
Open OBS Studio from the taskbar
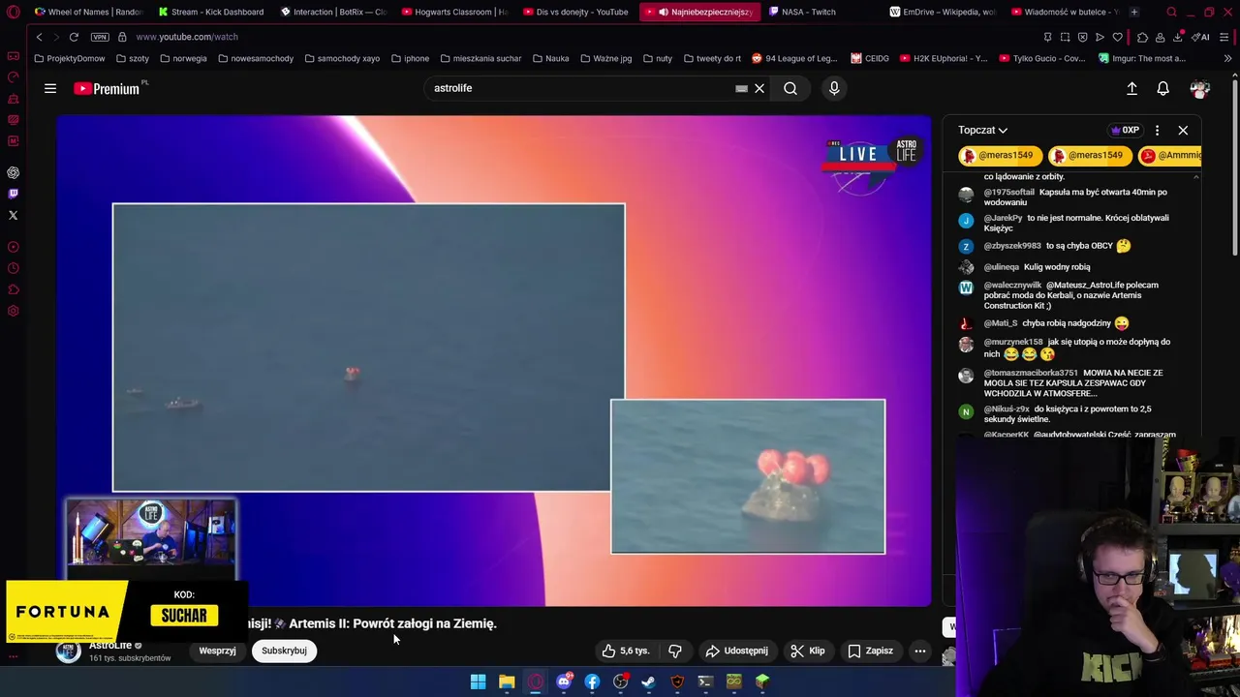click(x=621, y=682)
